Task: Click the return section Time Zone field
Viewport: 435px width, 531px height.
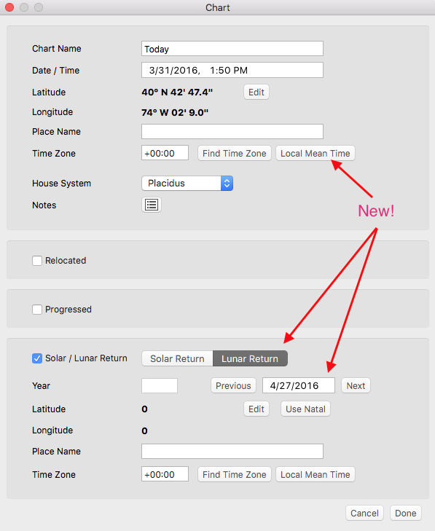Action: tap(165, 474)
